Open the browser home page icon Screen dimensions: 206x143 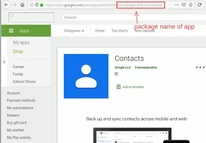tap(22, 5)
